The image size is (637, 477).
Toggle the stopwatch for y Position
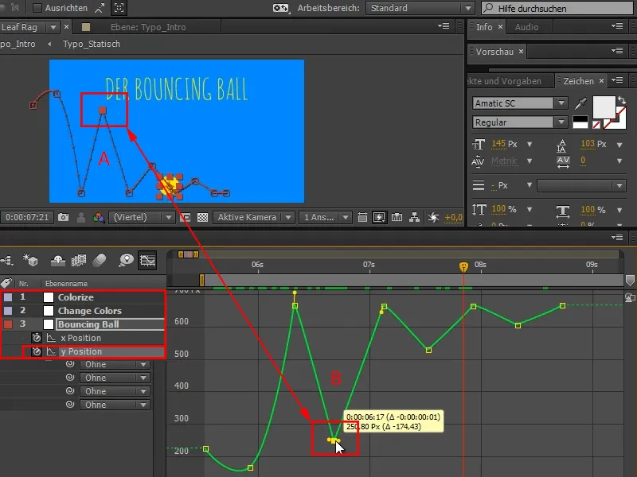click(37, 351)
